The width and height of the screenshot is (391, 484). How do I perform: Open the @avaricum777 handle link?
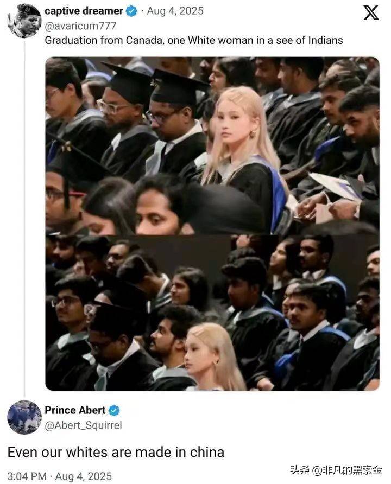pyautogui.click(x=80, y=26)
